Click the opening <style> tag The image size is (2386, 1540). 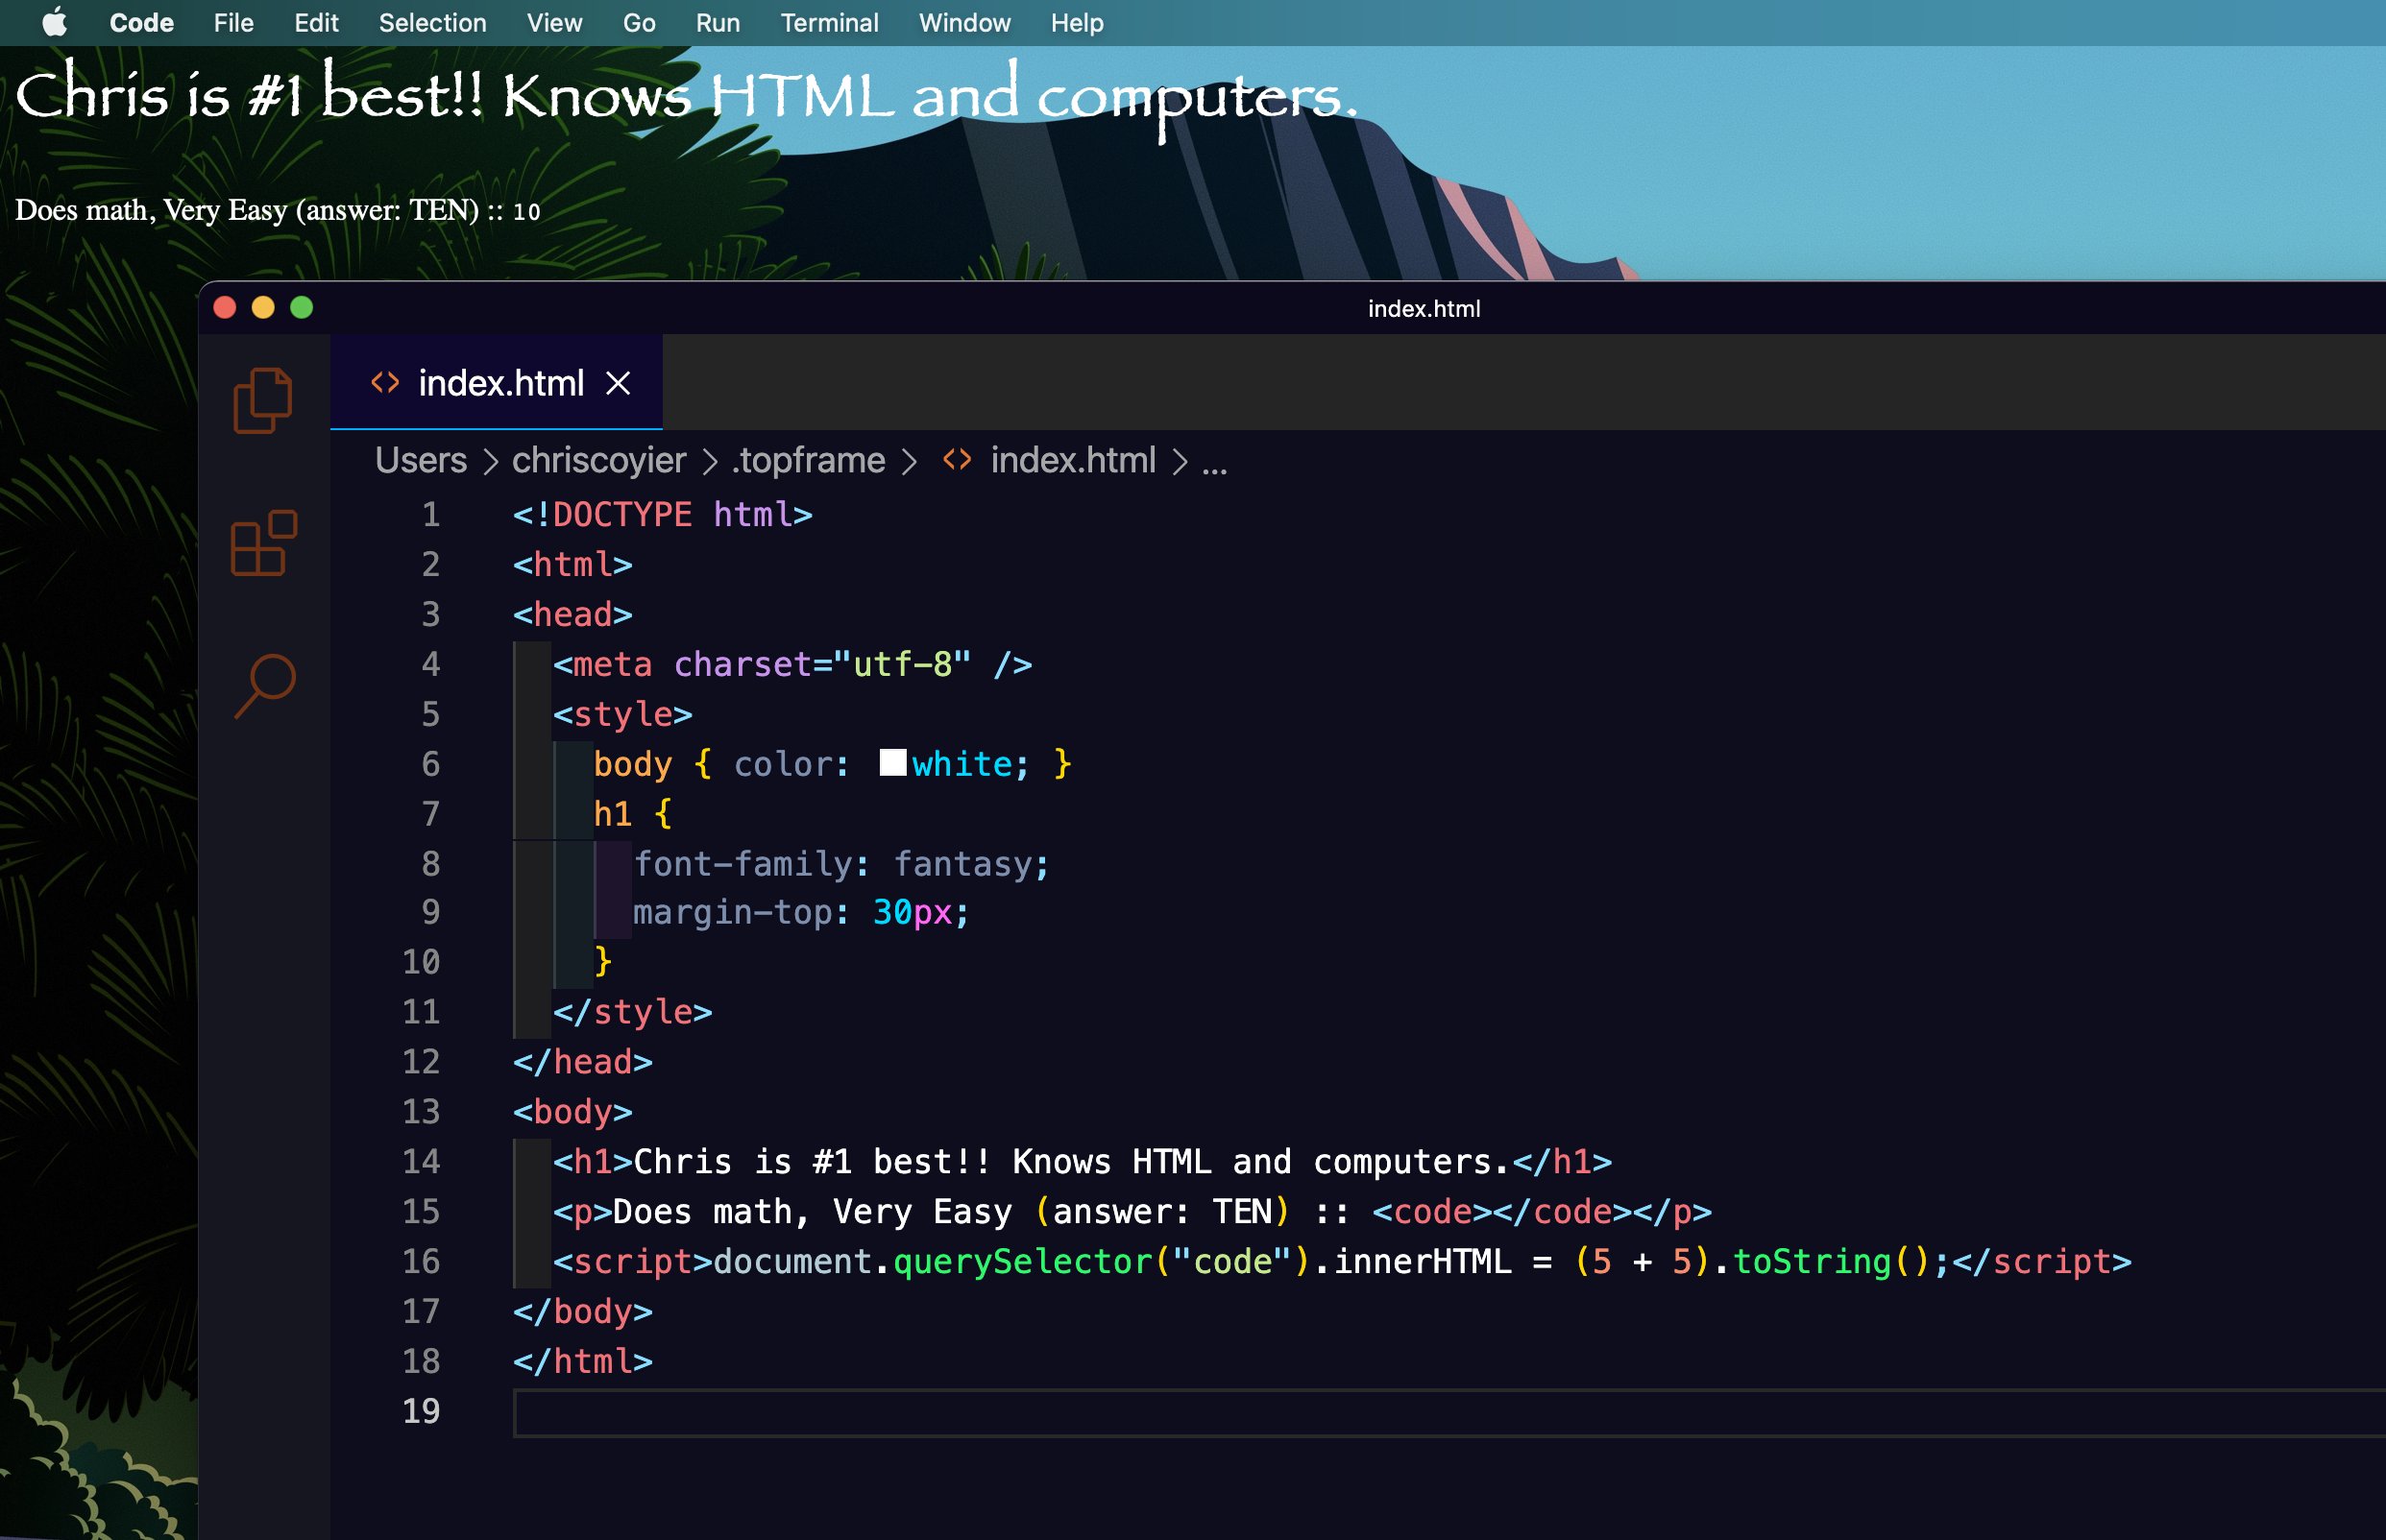(x=622, y=714)
